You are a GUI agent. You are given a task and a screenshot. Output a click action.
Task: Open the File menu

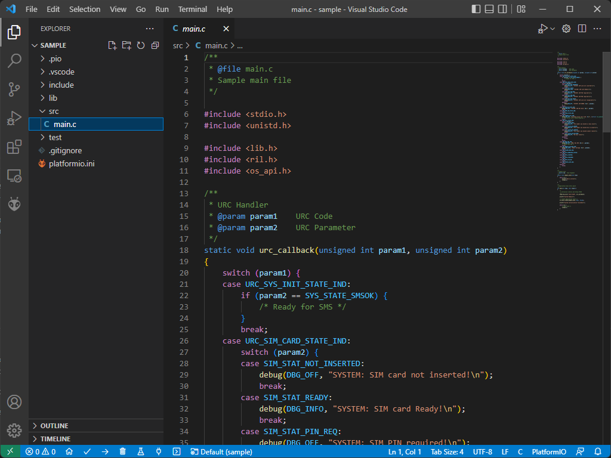coord(32,9)
